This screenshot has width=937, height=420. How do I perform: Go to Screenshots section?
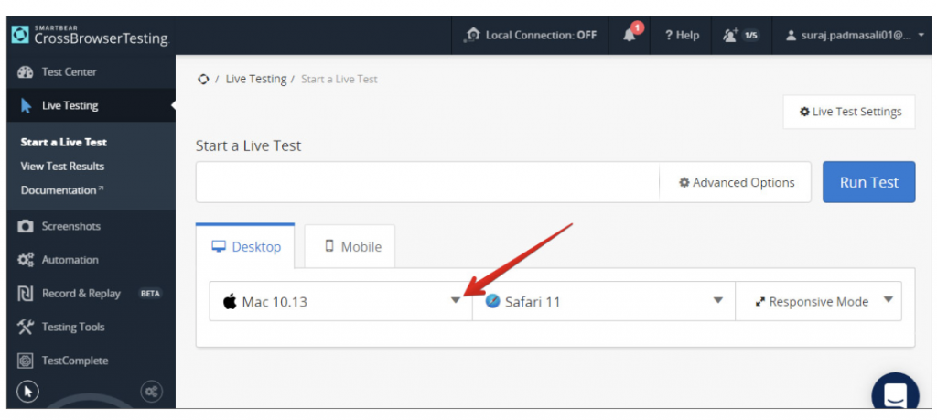click(91, 226)
